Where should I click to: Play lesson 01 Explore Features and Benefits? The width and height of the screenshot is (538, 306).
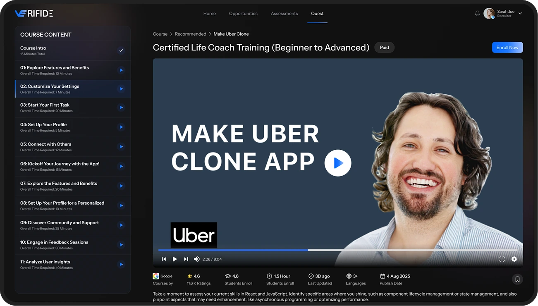pyautogui.click(x=121, y=70)
